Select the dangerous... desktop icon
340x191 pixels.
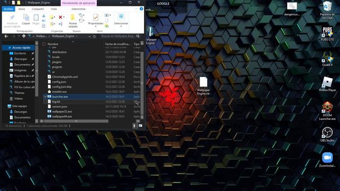point(292,9)
